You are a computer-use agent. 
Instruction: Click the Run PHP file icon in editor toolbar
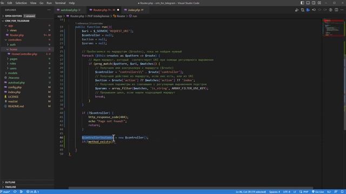[x=297, y=10]
